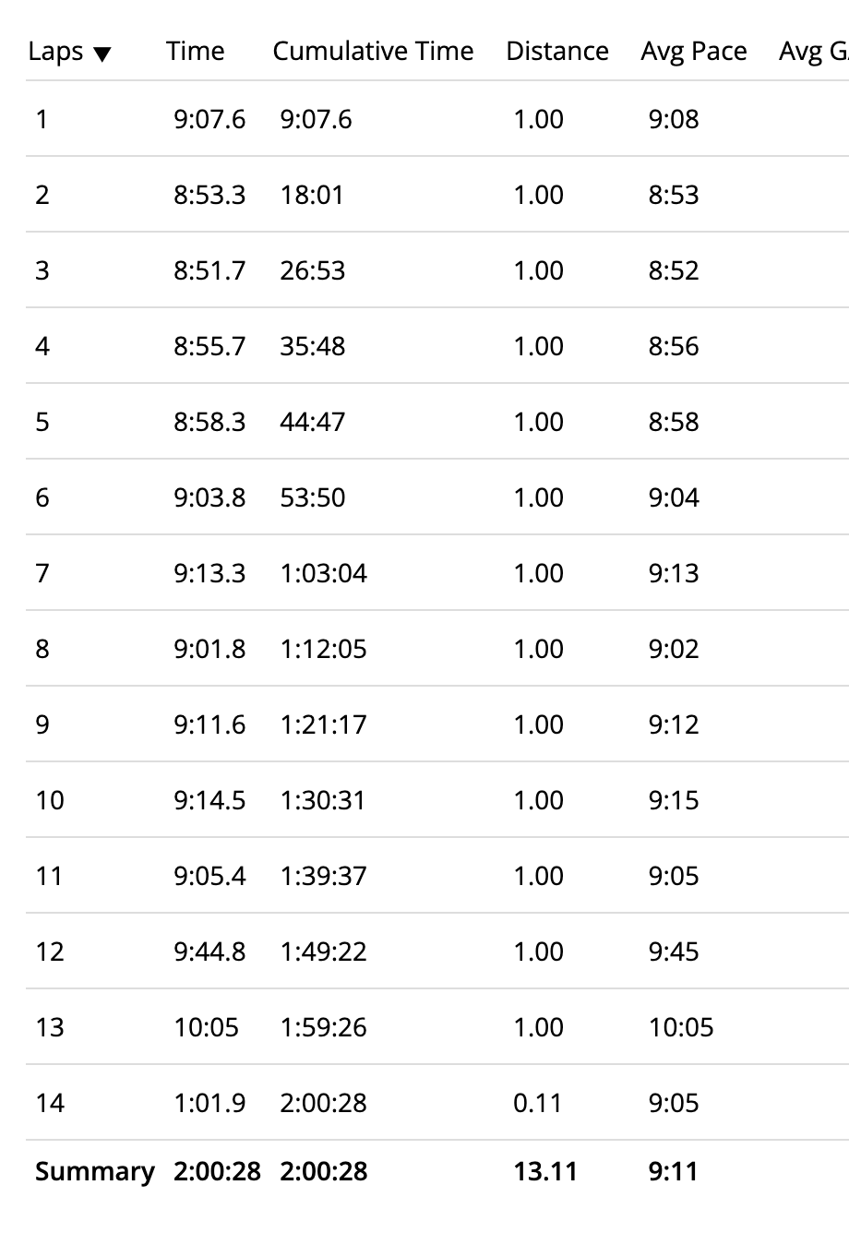
Task: Select the partially visible Avg GAP header
Action: pos(813,52)
